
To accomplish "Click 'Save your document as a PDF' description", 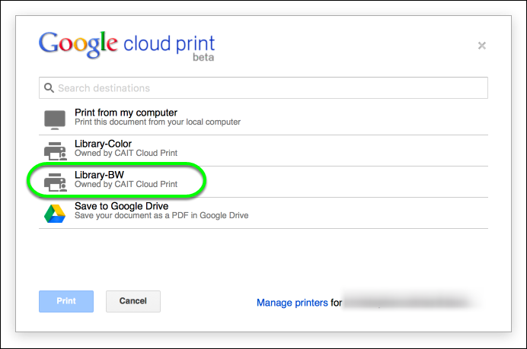I will click(x=161, y=215).
